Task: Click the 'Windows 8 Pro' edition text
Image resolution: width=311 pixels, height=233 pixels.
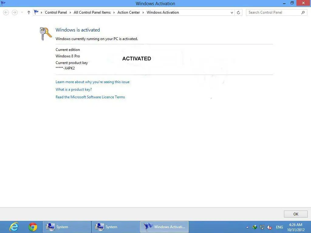Action: coord(68,56)
